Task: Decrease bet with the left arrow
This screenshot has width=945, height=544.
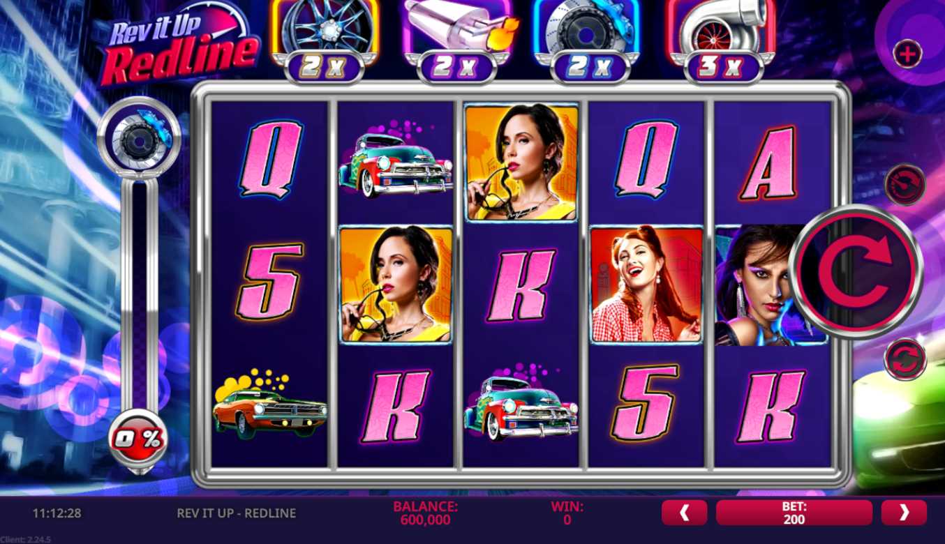Action: click(x=684, y=513)
